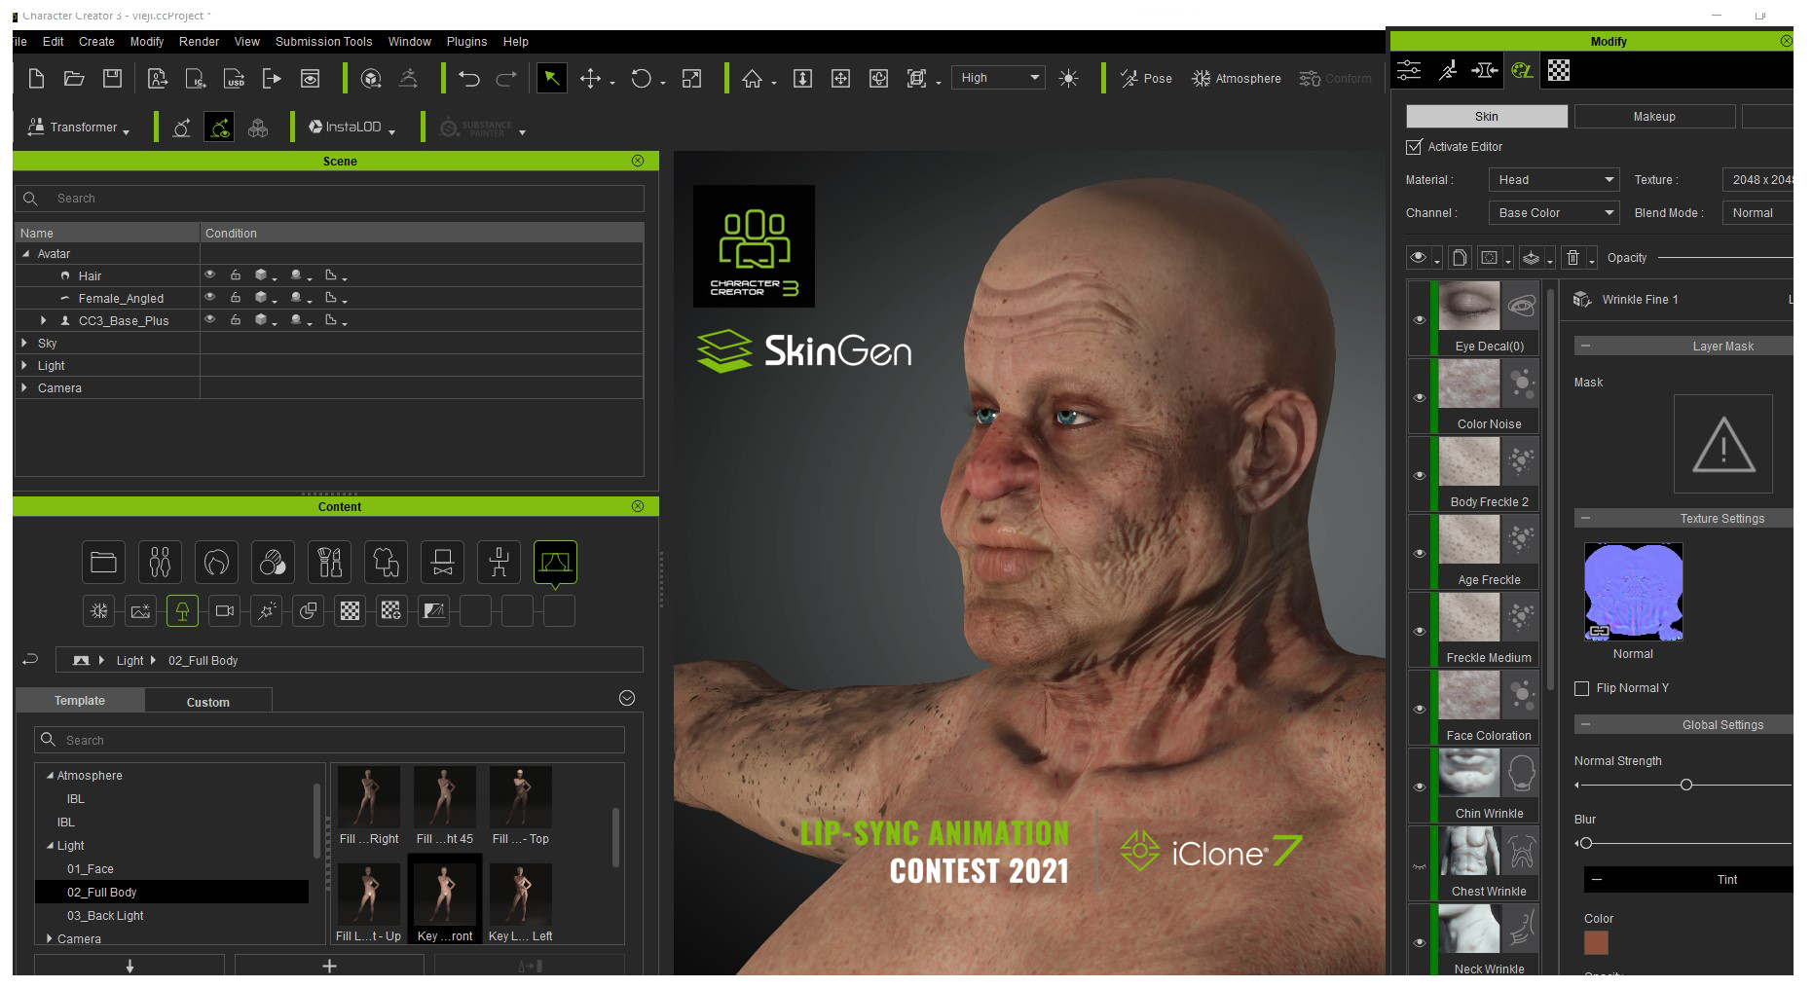Image resolution: width=1813 pixels, height=988 pixels.
Task: Expand the CC3_Base_Plus tree node
Action: (43, 320)
